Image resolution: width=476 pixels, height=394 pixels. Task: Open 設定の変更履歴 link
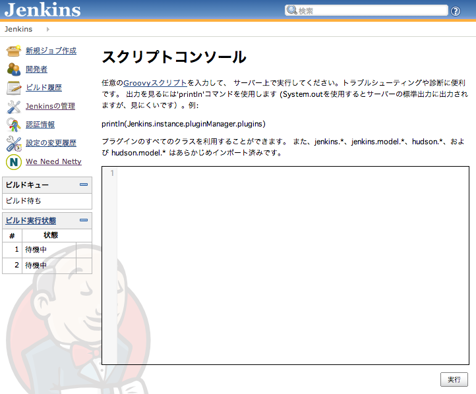pos(51,143)
